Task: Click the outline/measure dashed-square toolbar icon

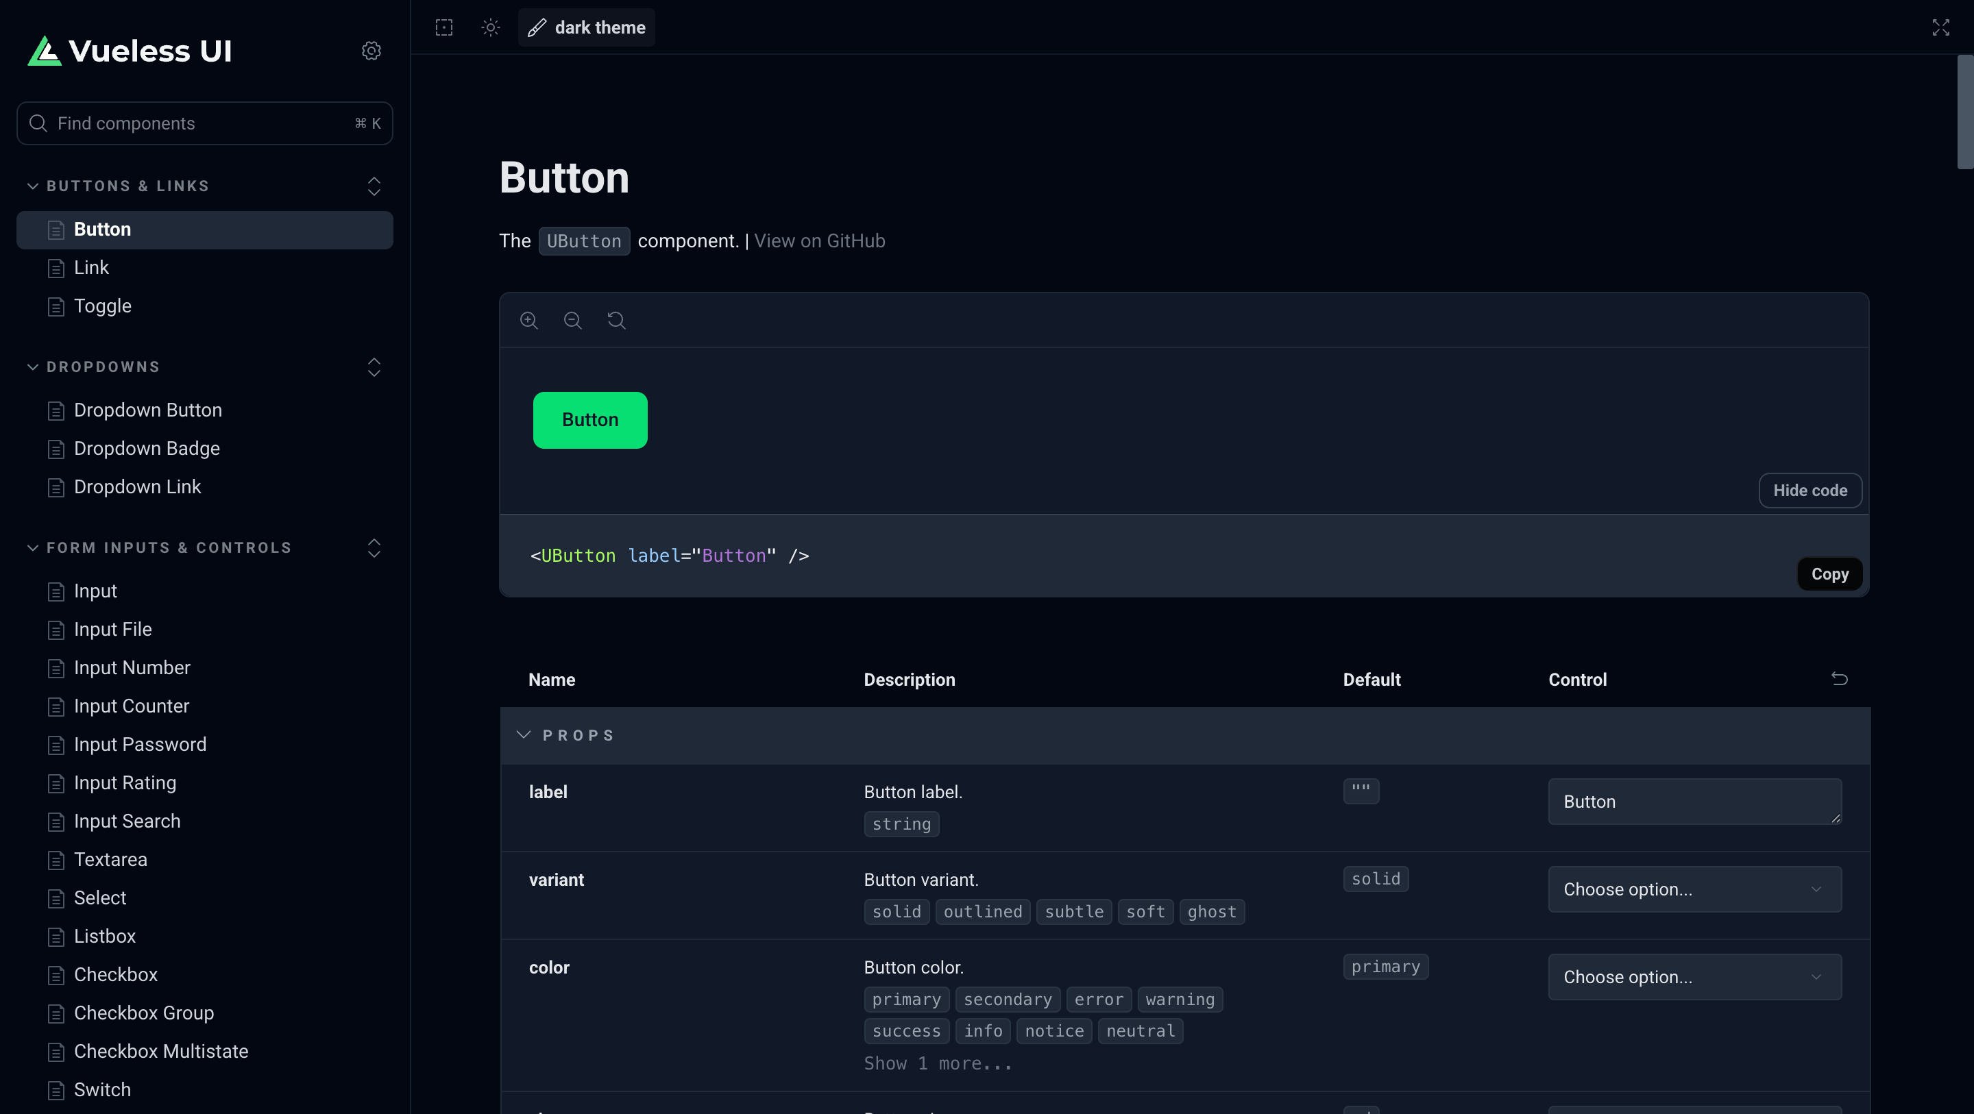Action: tap(444, 27)
